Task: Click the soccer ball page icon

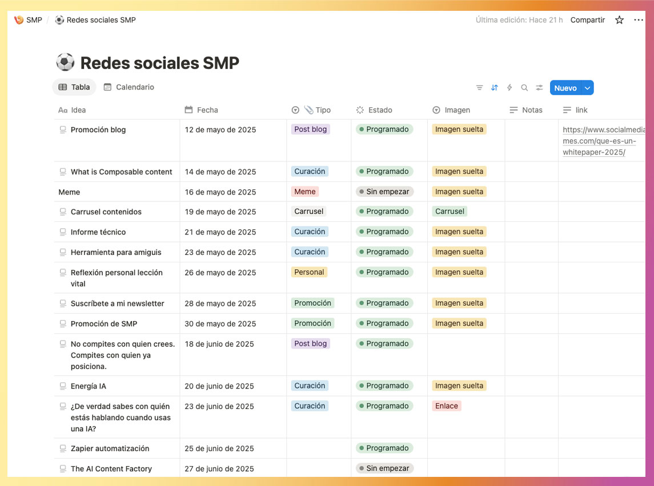Action: (65, 62)
